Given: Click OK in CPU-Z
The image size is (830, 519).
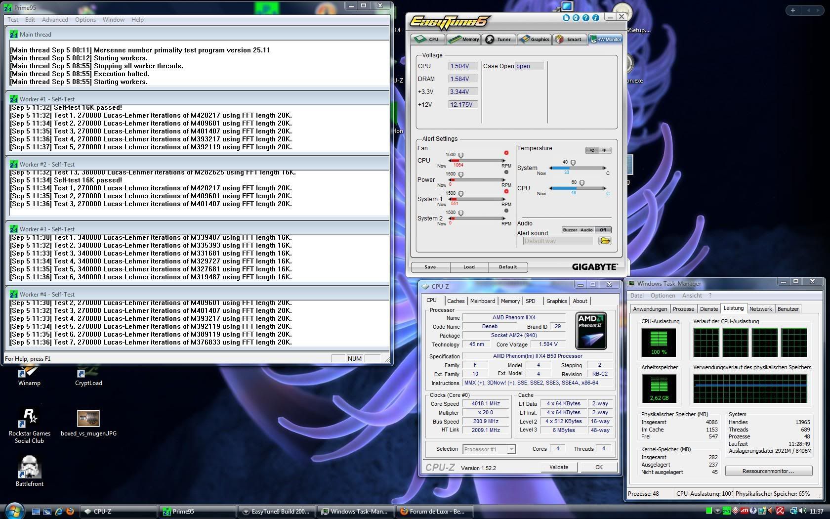Looking at the screenshot, I should tap(599, 467).
